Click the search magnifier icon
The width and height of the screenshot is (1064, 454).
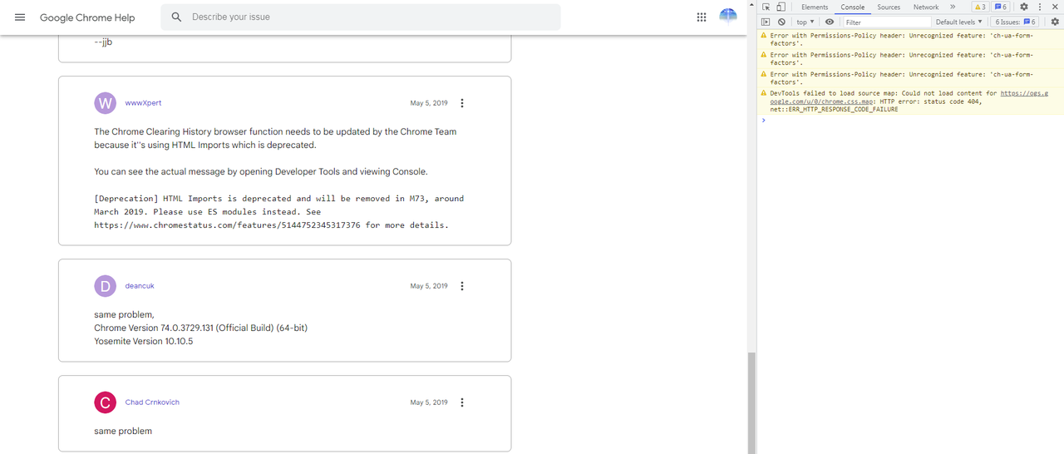[176, 17]
